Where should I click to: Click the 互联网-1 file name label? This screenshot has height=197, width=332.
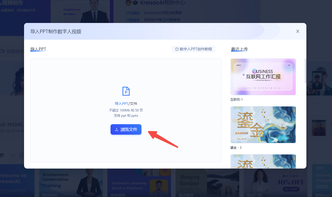point(237,100)
